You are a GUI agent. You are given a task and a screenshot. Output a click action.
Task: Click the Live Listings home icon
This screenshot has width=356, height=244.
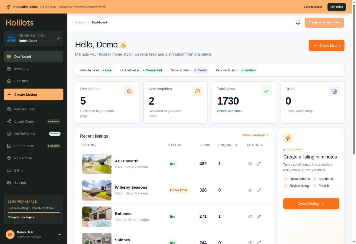click(129, 91)
